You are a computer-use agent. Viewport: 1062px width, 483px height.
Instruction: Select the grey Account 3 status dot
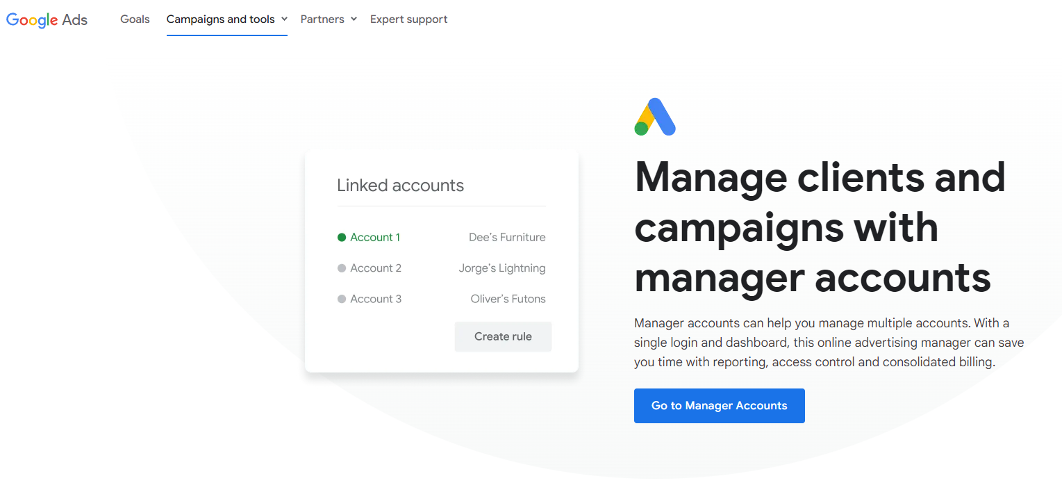pos(342,299)
